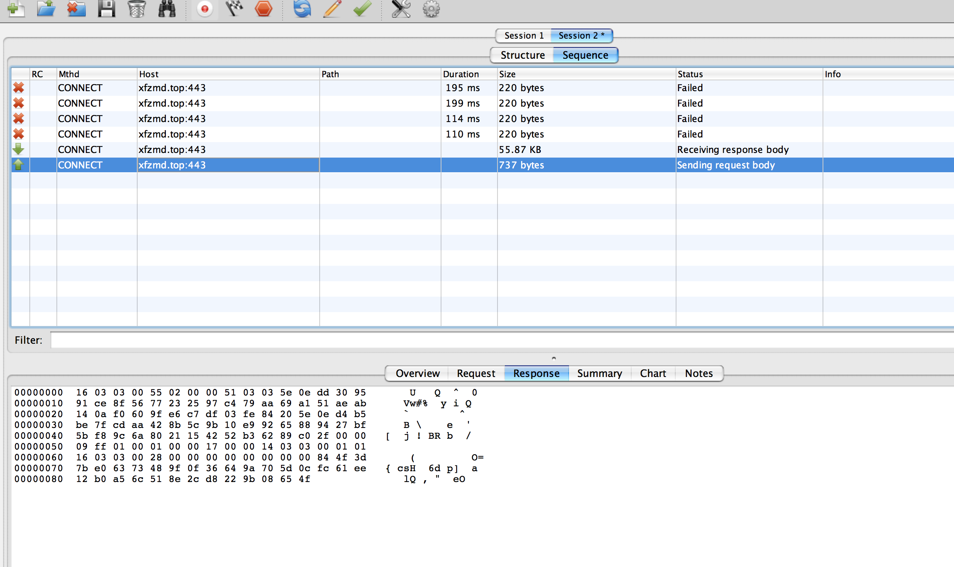Screen dimensions: 954x567
Task: Sort list by the Duration column header
Action: click(461, 74)
